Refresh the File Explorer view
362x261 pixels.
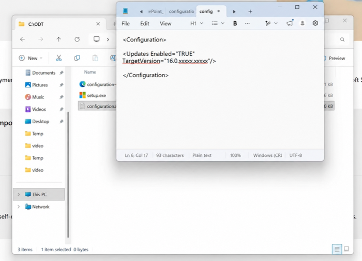(x=77, y=39)
